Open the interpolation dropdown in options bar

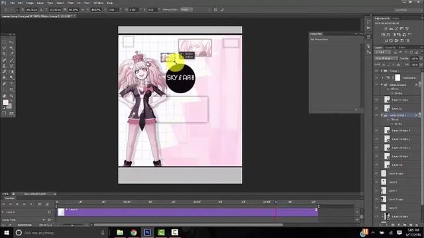click(187, 10)
